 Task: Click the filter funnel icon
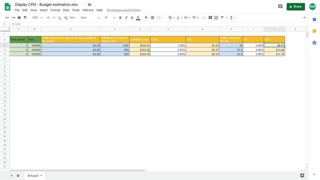pos(222,18)
